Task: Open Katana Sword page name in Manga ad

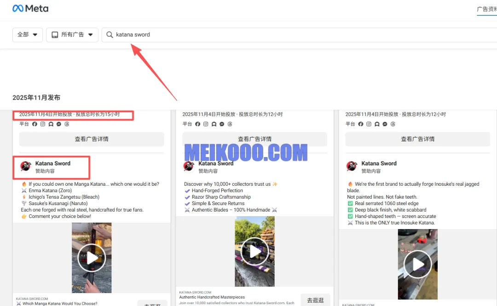Action: 52,164
